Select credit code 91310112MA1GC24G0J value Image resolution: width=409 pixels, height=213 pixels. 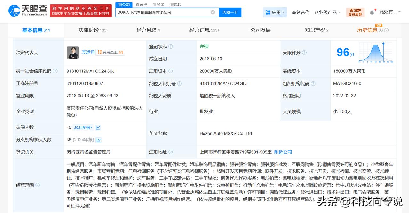(91, 71)
